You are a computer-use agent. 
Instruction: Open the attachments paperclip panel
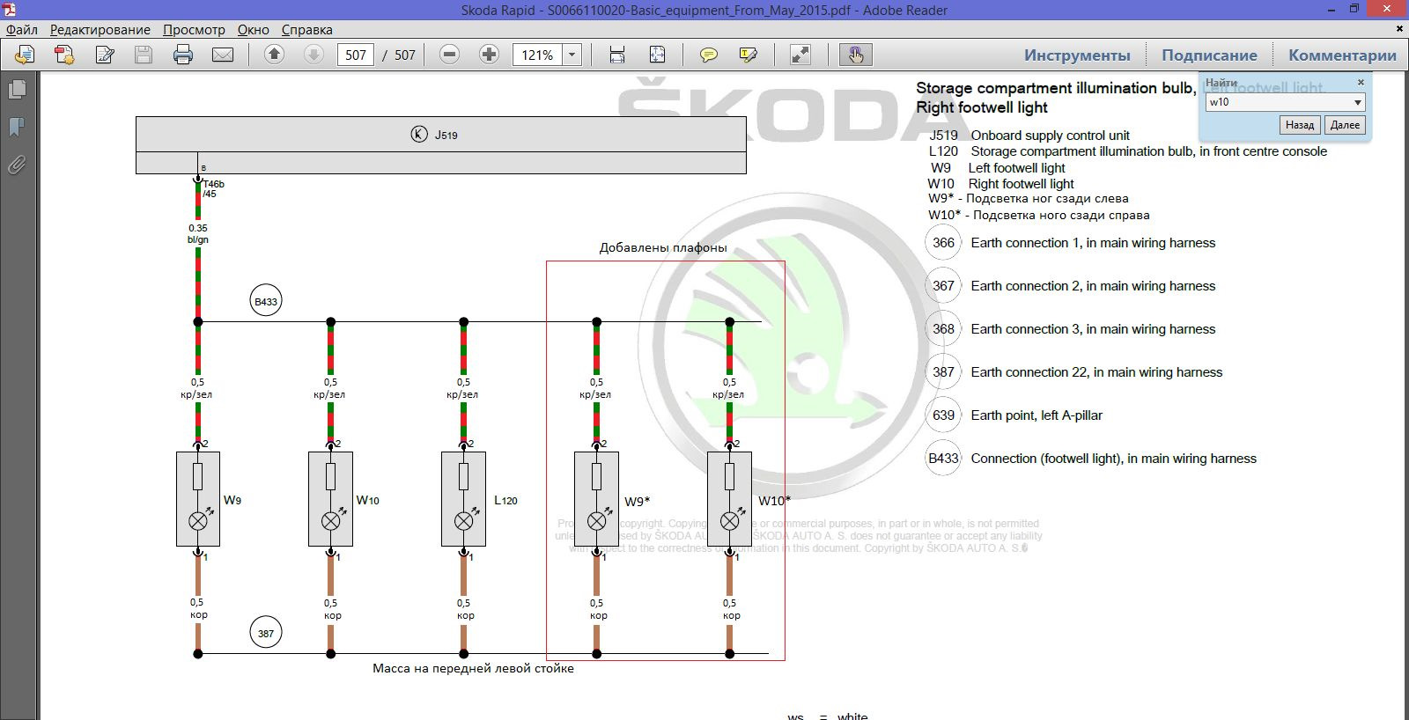click(x=17, y=165)
